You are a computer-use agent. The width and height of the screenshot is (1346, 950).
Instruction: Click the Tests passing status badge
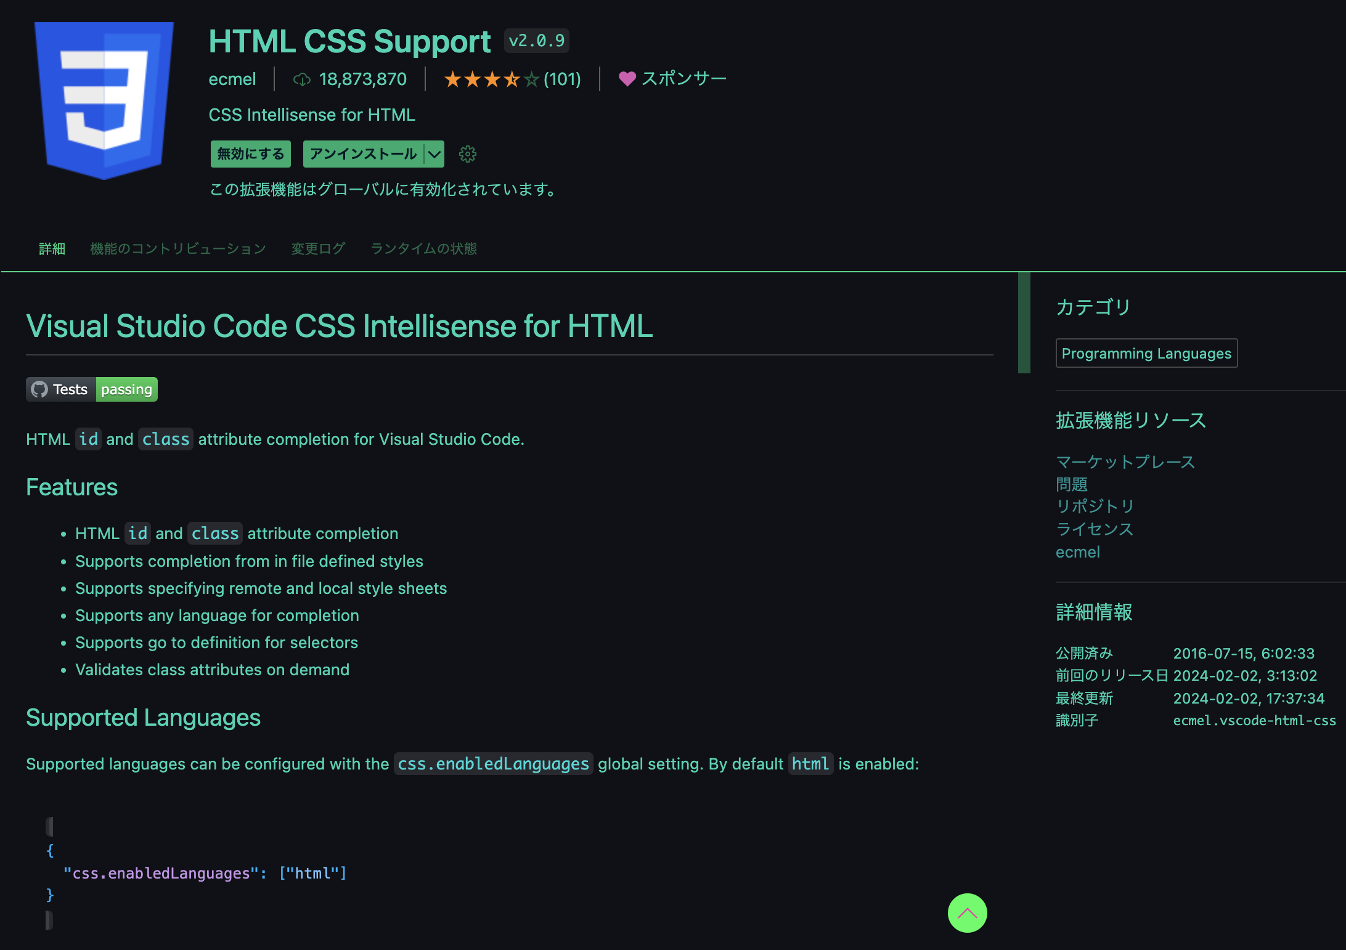pos(91,389)
